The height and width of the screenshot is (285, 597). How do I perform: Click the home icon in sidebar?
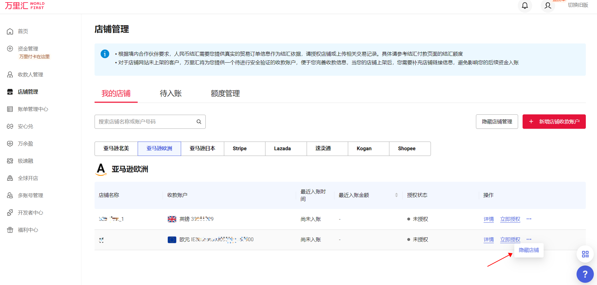10,31
